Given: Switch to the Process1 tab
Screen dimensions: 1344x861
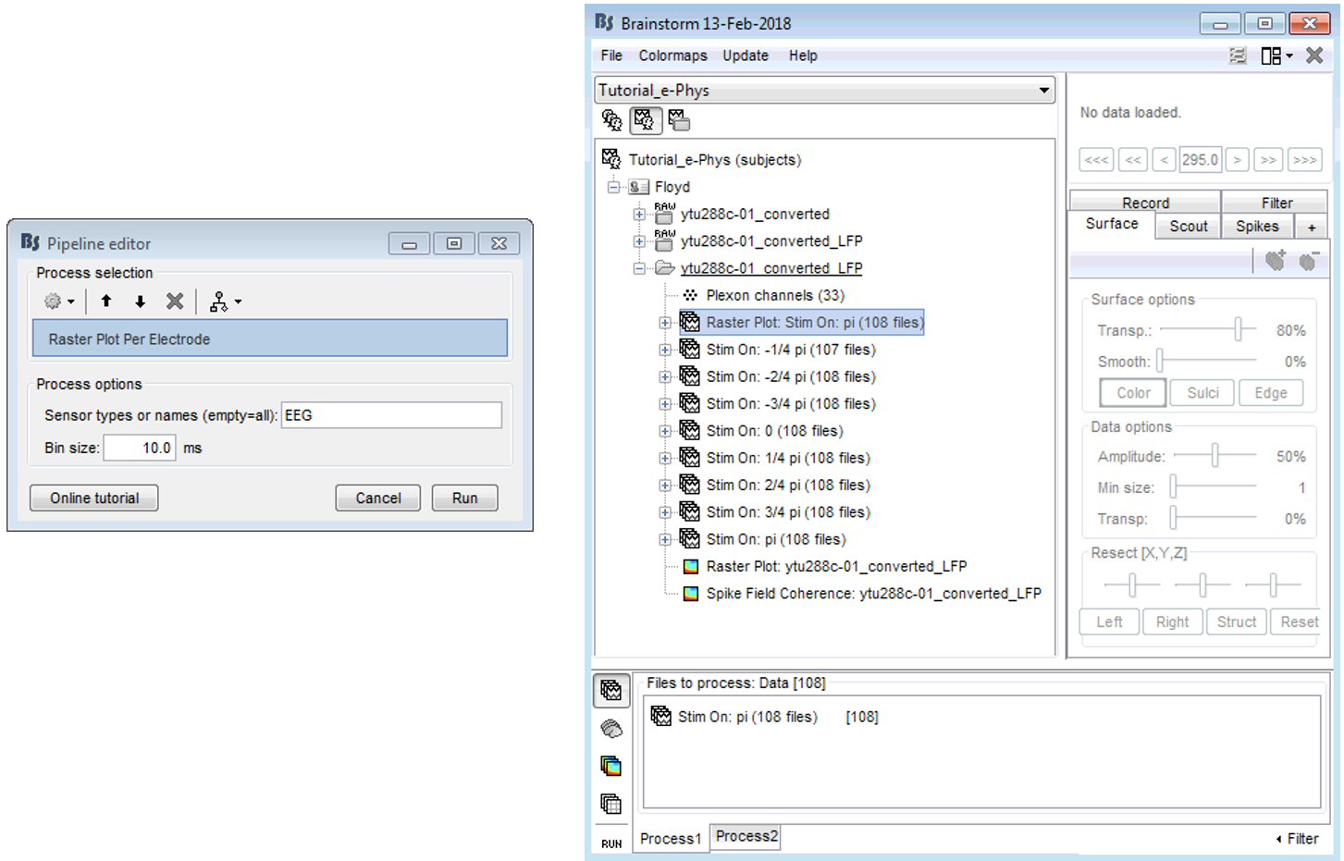Looking at the screenshot, I should 671,839.
